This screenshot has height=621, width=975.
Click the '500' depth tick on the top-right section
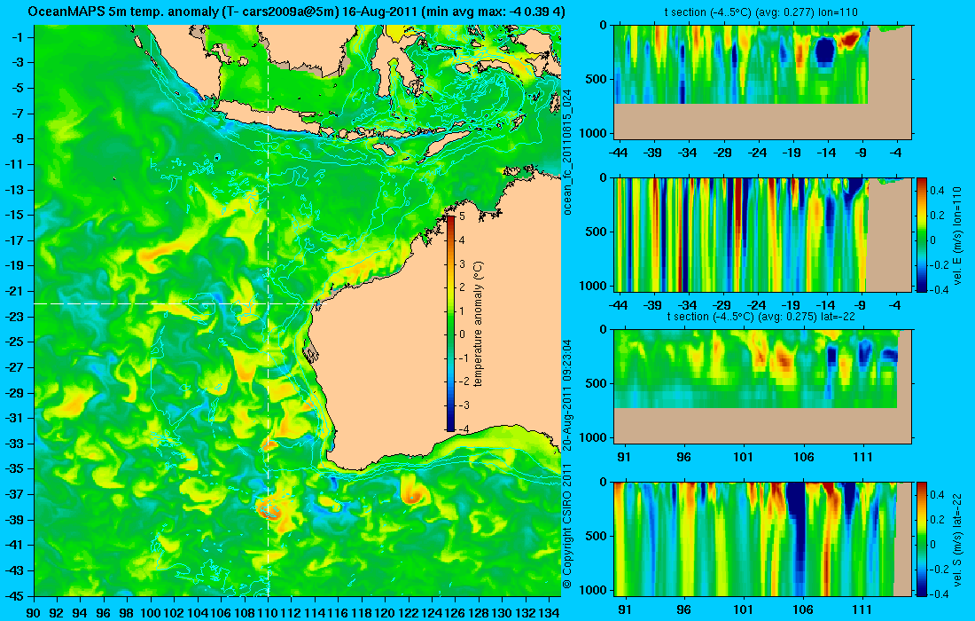[597, 79]
